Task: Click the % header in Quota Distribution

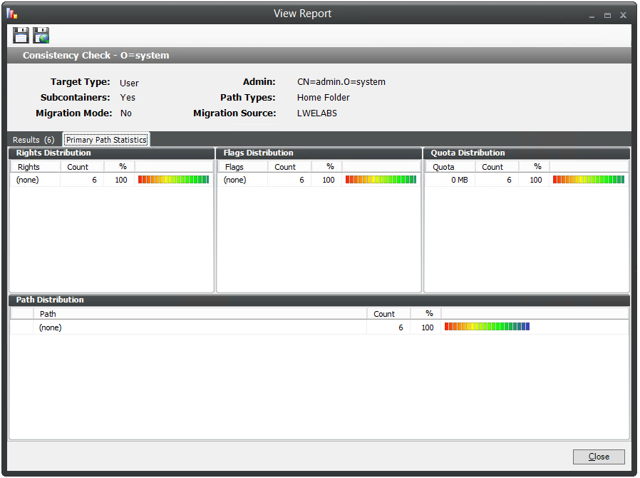Action: (x=534, y=167)
